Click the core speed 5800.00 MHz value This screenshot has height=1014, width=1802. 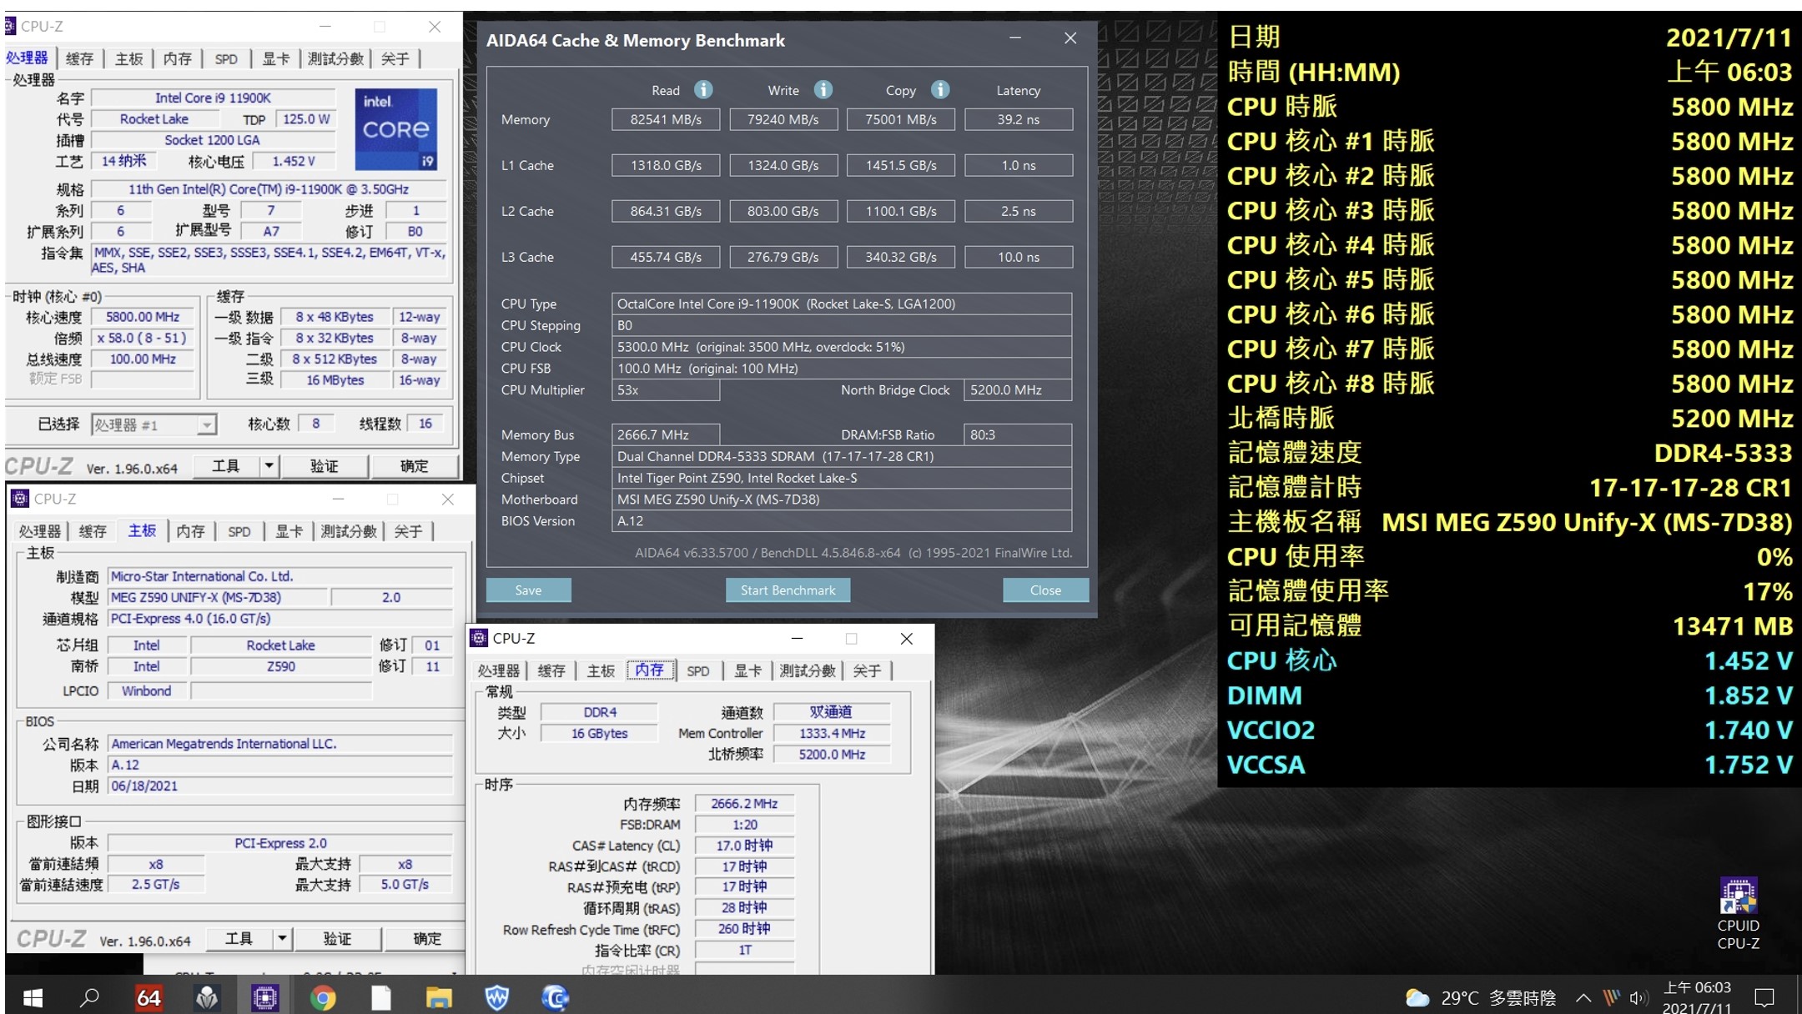tap(143, 317)
